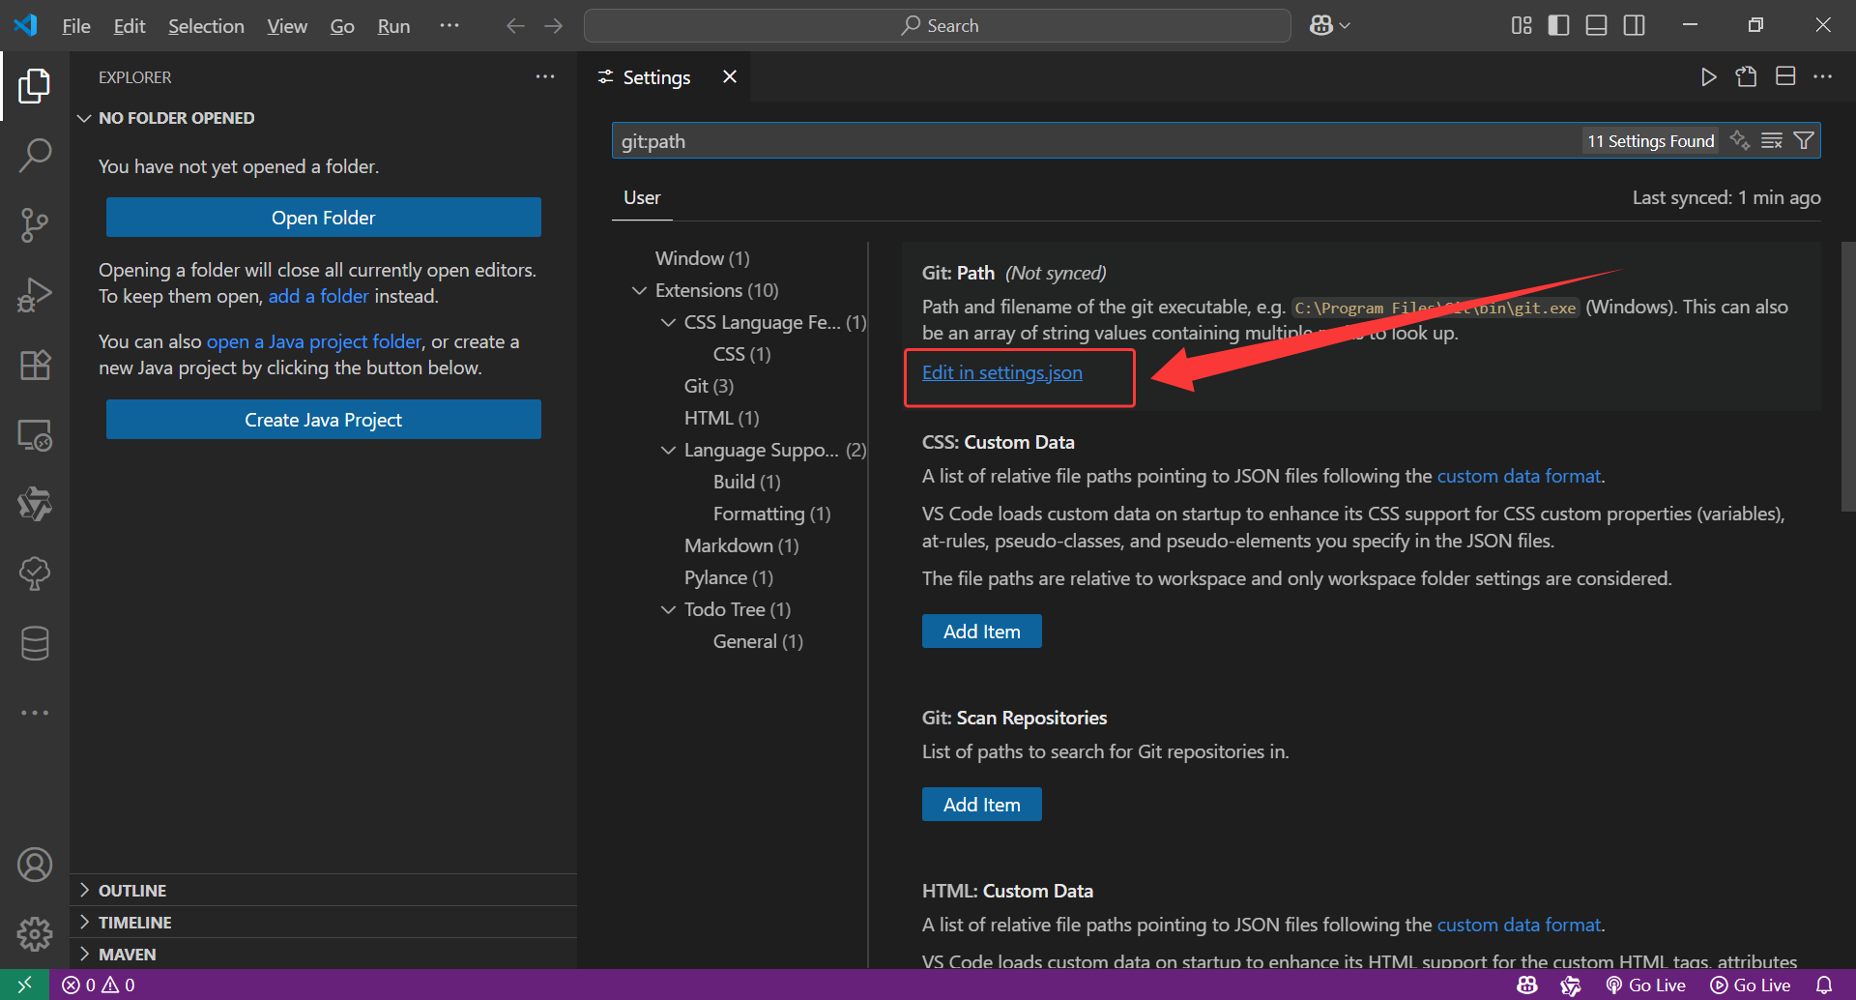Open the View menu
Image resolution: width=1856 pixels, height=1000 pixels.
(x=287, y=26)
